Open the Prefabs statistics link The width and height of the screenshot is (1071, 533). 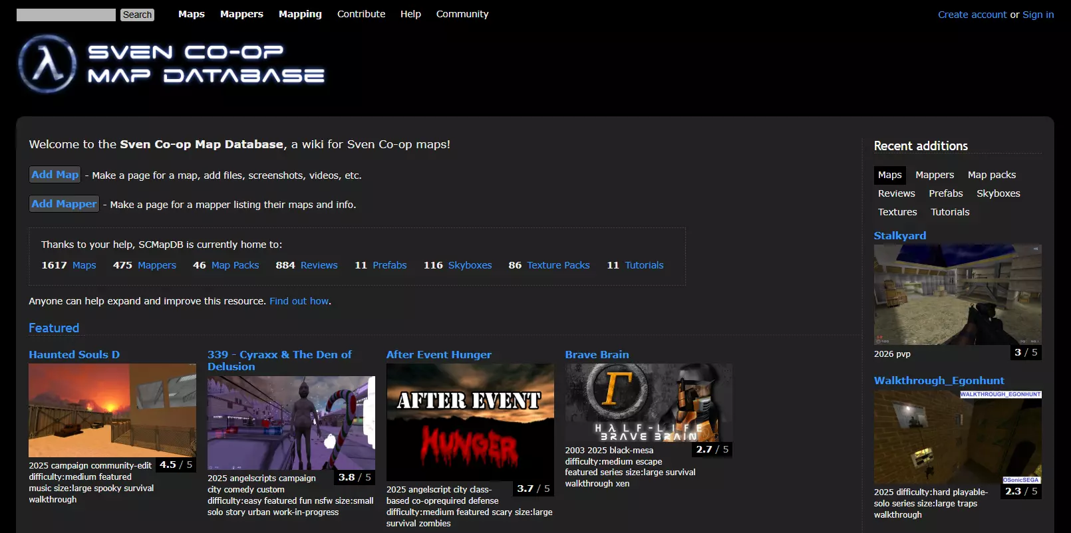coord(390,265)
